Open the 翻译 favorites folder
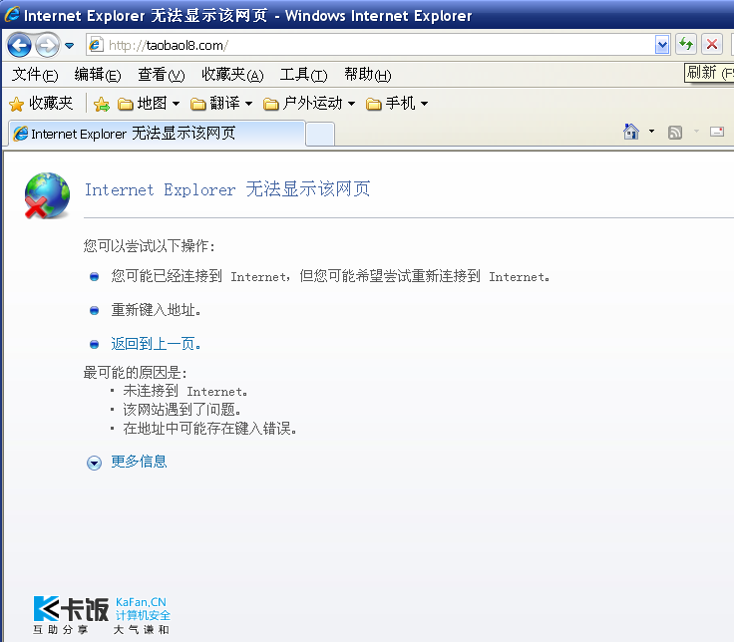 [x=221, y=104]
